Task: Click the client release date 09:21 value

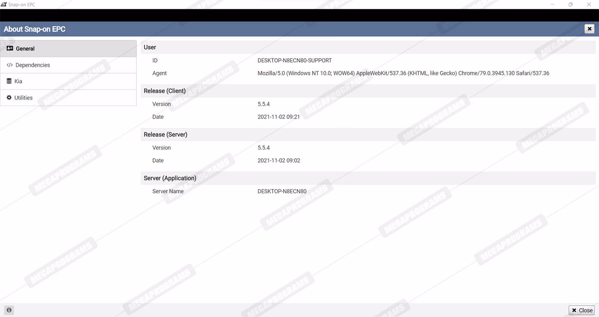Action: 278,117
